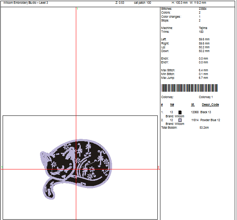The height and width of the screenshot is (220, 237).
Task: Click the Max Stitch value 6.4 mm
Action: tap(203, 70)
